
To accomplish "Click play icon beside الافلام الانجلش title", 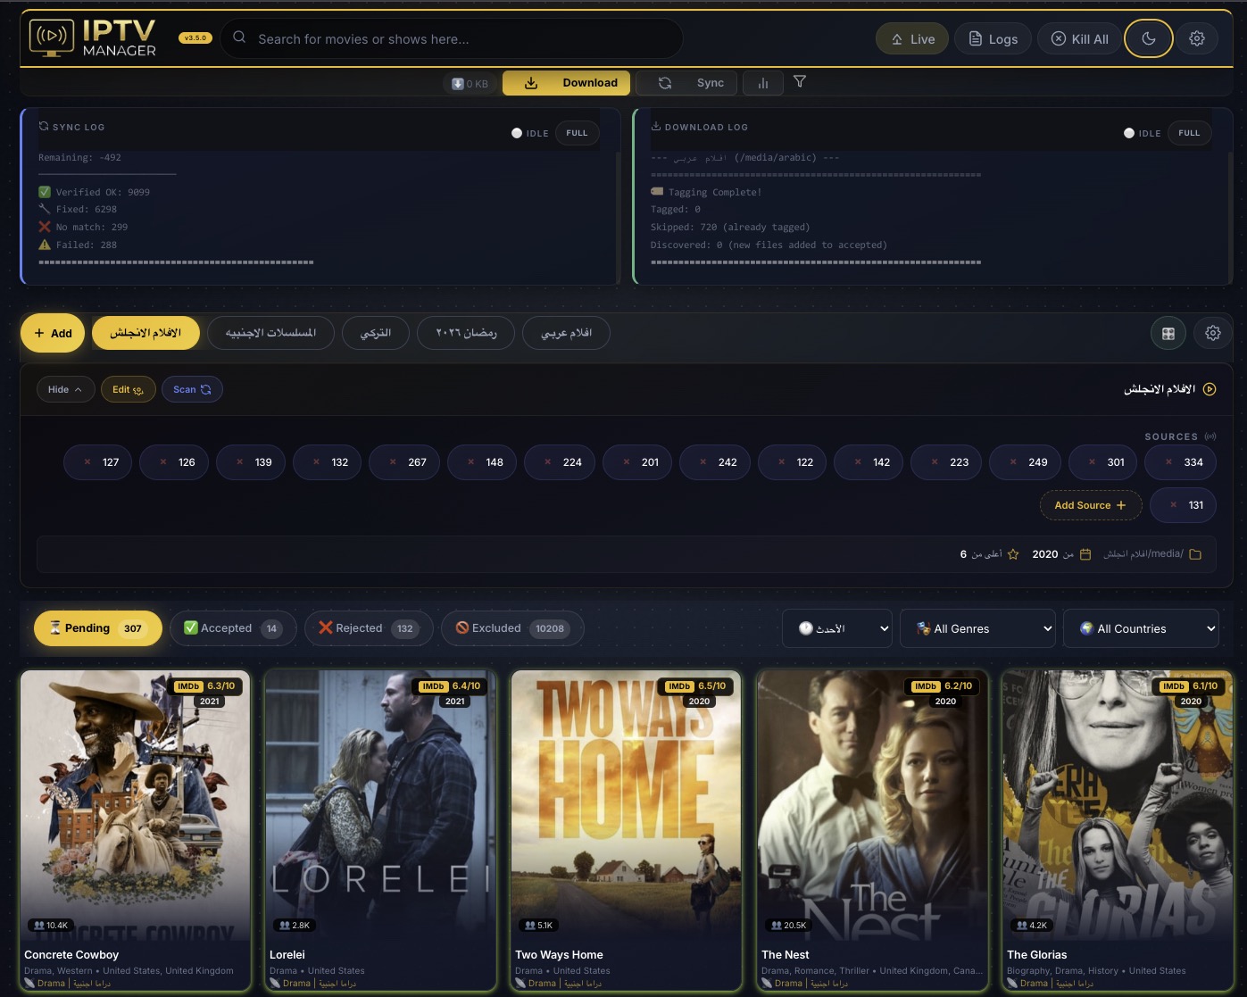I will click(1210, 389).
